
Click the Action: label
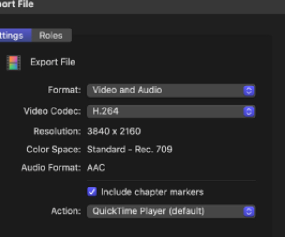(66, 211)
